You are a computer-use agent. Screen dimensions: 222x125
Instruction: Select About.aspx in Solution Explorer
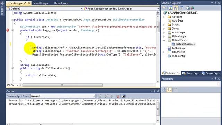(178, 32)
